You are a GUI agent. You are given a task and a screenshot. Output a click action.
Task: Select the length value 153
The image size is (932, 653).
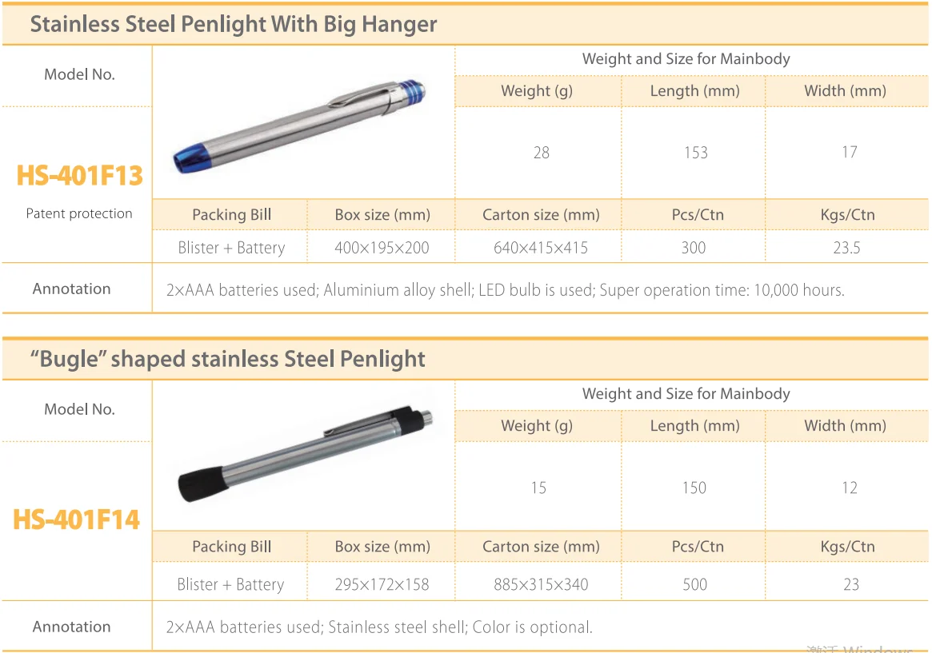coord(695,153)
